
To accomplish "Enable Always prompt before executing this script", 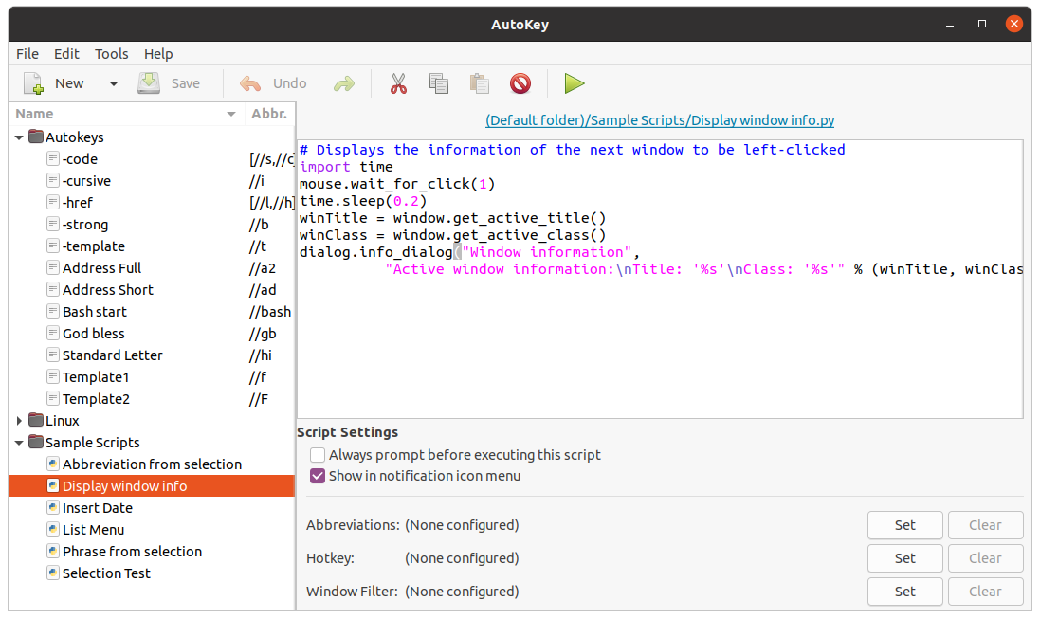I will click(x=318, y=455).
